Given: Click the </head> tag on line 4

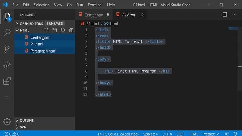Looking at the screenshot, I should click(x=103, y=48).
